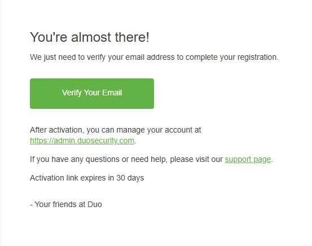
Task: Click the word "registration" in first paragraph
Action: pyautogui.click(x=258, y=58)
